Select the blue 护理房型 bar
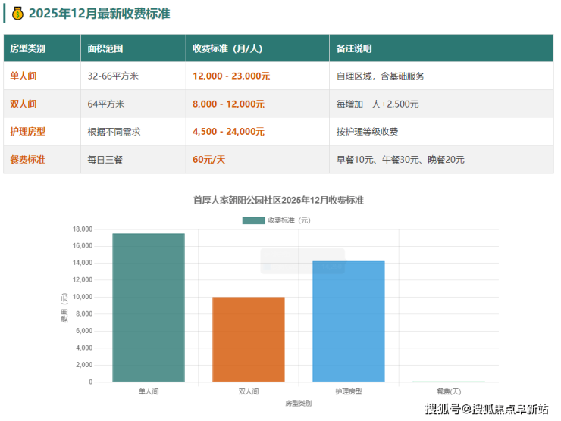561x421 pixels. coord(349,321)
